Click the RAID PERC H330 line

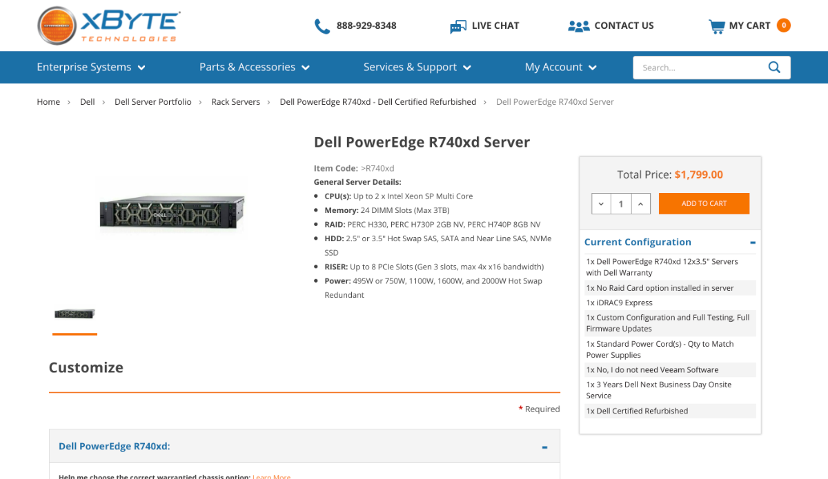433,225
